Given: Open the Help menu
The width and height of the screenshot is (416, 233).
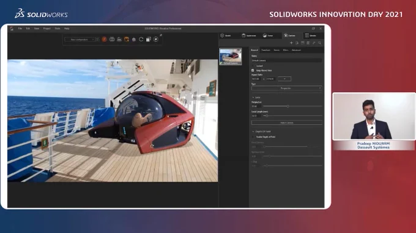Looking at the screenshot, I should [67, 29].
